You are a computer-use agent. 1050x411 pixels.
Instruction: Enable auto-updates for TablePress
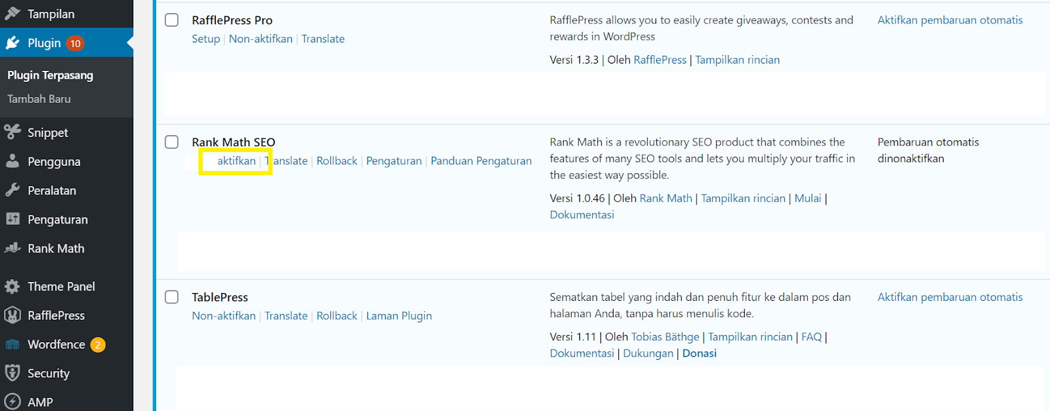(x=950, y=297)
